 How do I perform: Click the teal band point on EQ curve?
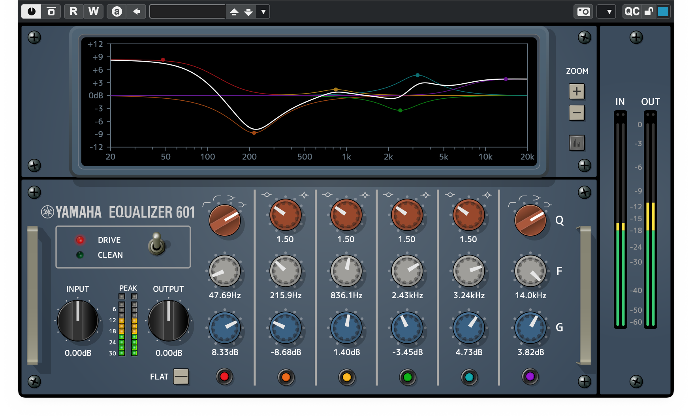coord(417,75)
